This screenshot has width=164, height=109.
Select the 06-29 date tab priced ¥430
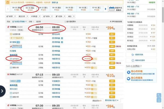[x=70, y=9]
